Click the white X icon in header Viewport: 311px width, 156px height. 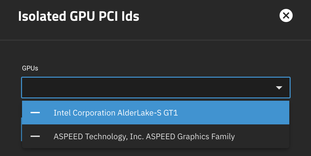[286, 15]
